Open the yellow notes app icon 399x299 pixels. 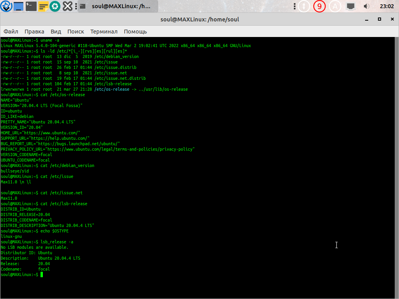43,6
